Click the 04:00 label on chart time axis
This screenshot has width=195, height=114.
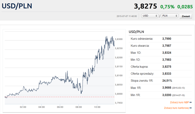41,107
